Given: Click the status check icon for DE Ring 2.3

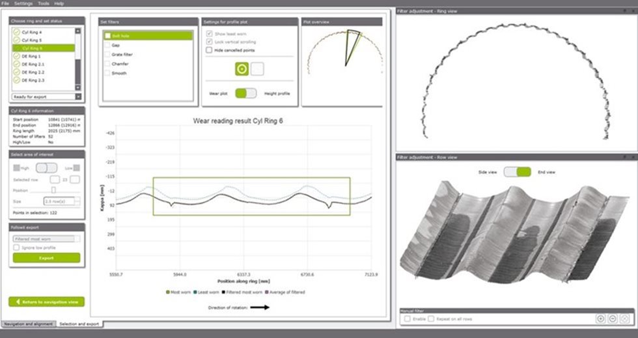Looking at the screenshot, I should pyautogui.click(x=16, y=81).
